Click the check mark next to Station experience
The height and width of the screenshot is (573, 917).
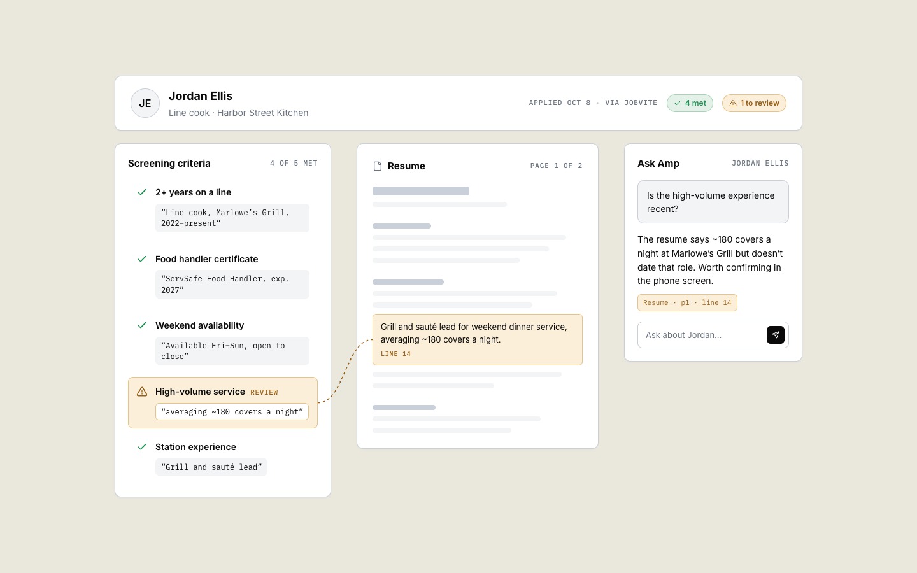[x=142, y=447]
